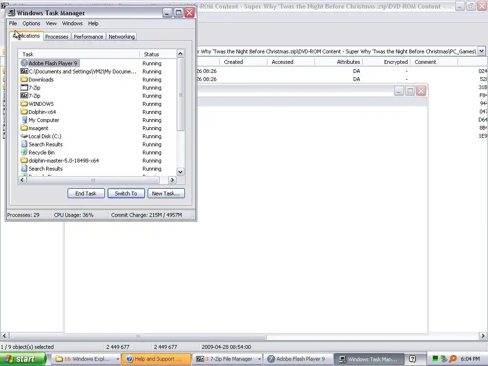Select the Applications tab
Screen dimensions: 488x366
pos(26,36)
